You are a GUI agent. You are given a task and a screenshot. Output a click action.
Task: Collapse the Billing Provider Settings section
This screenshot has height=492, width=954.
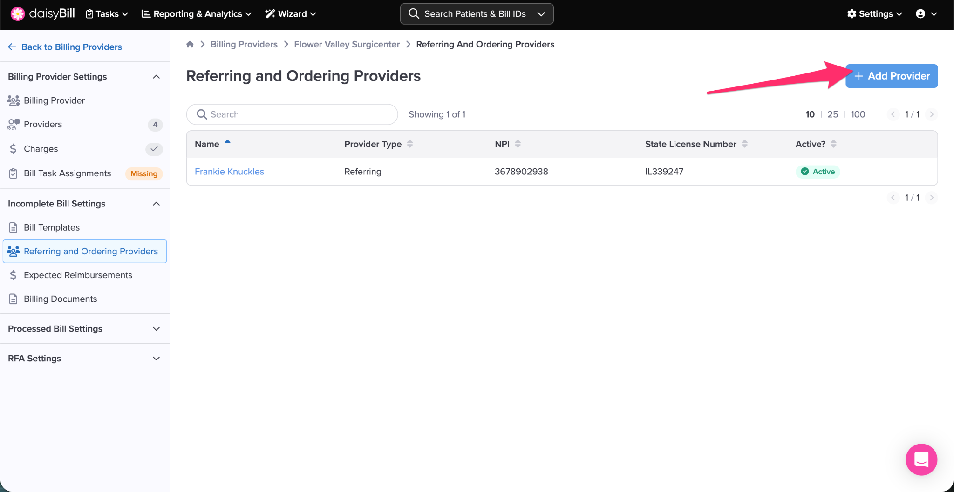coord(156,77)
